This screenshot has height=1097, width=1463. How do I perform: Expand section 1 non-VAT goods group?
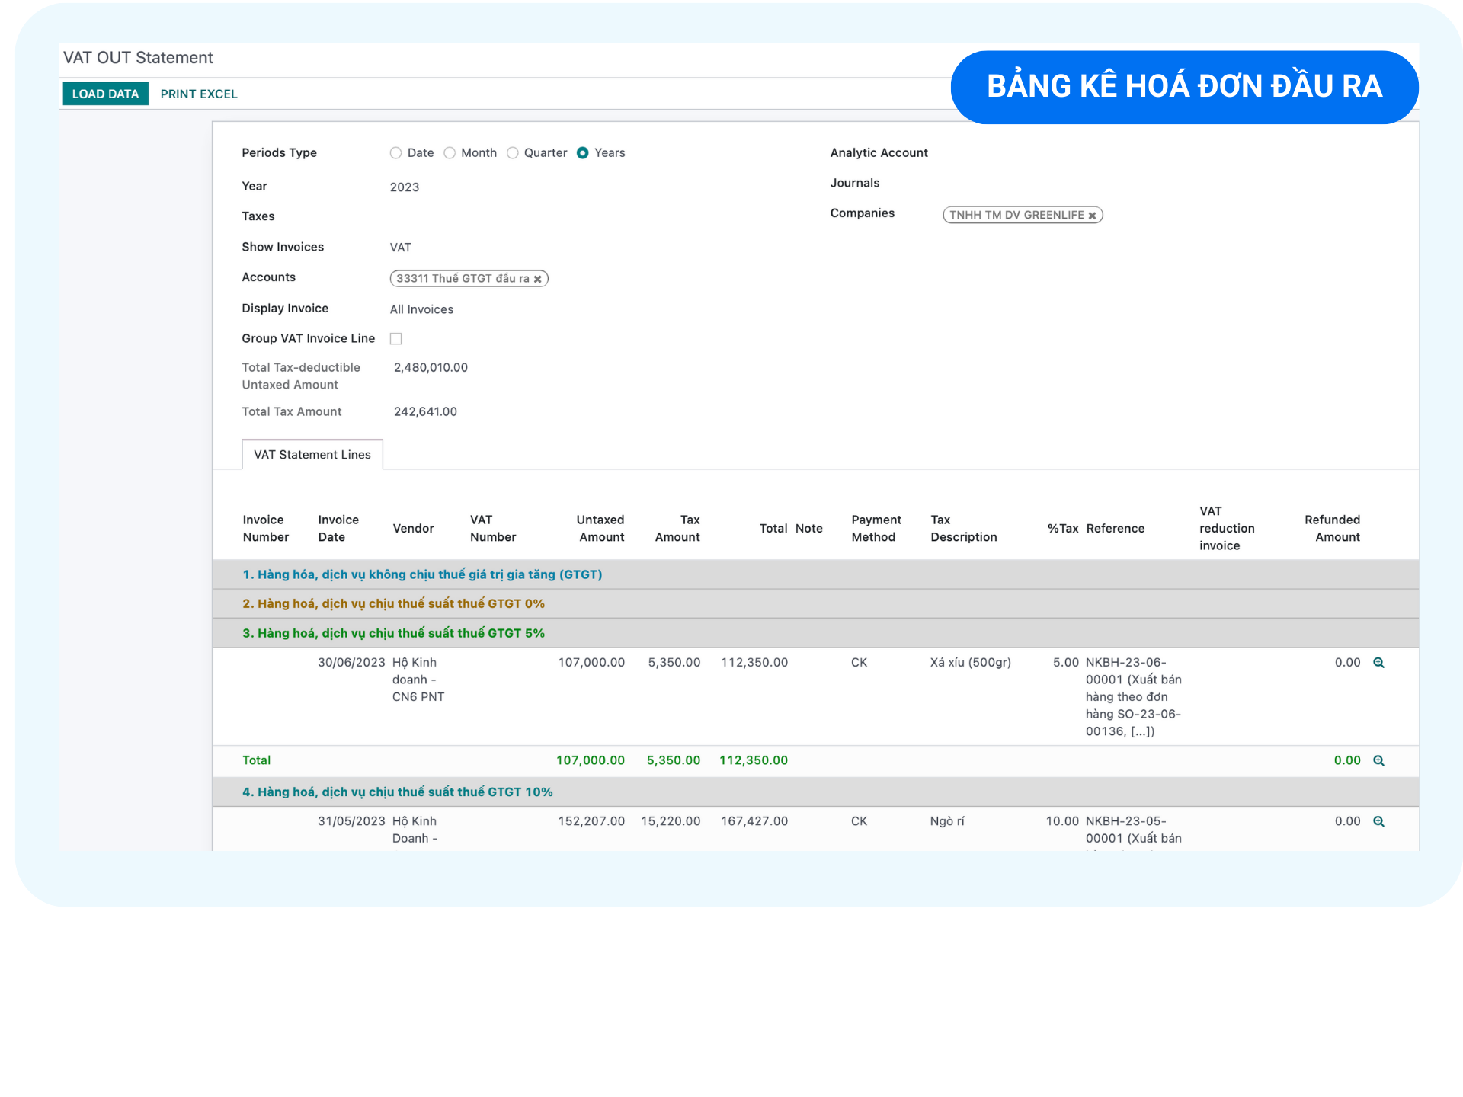click(422, 574)
